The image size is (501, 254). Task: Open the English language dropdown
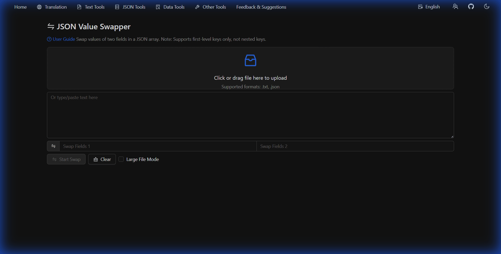click(429, 7)
